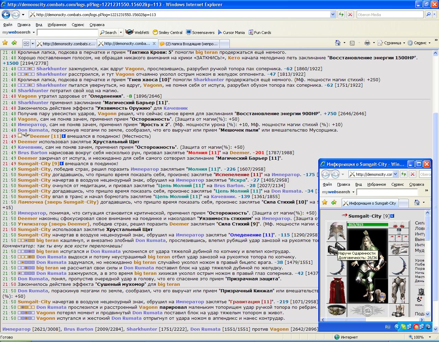This screenshot has height=342, width=439.
Task: Click the main page vertical scrollbar
Action: pos(436,185)
